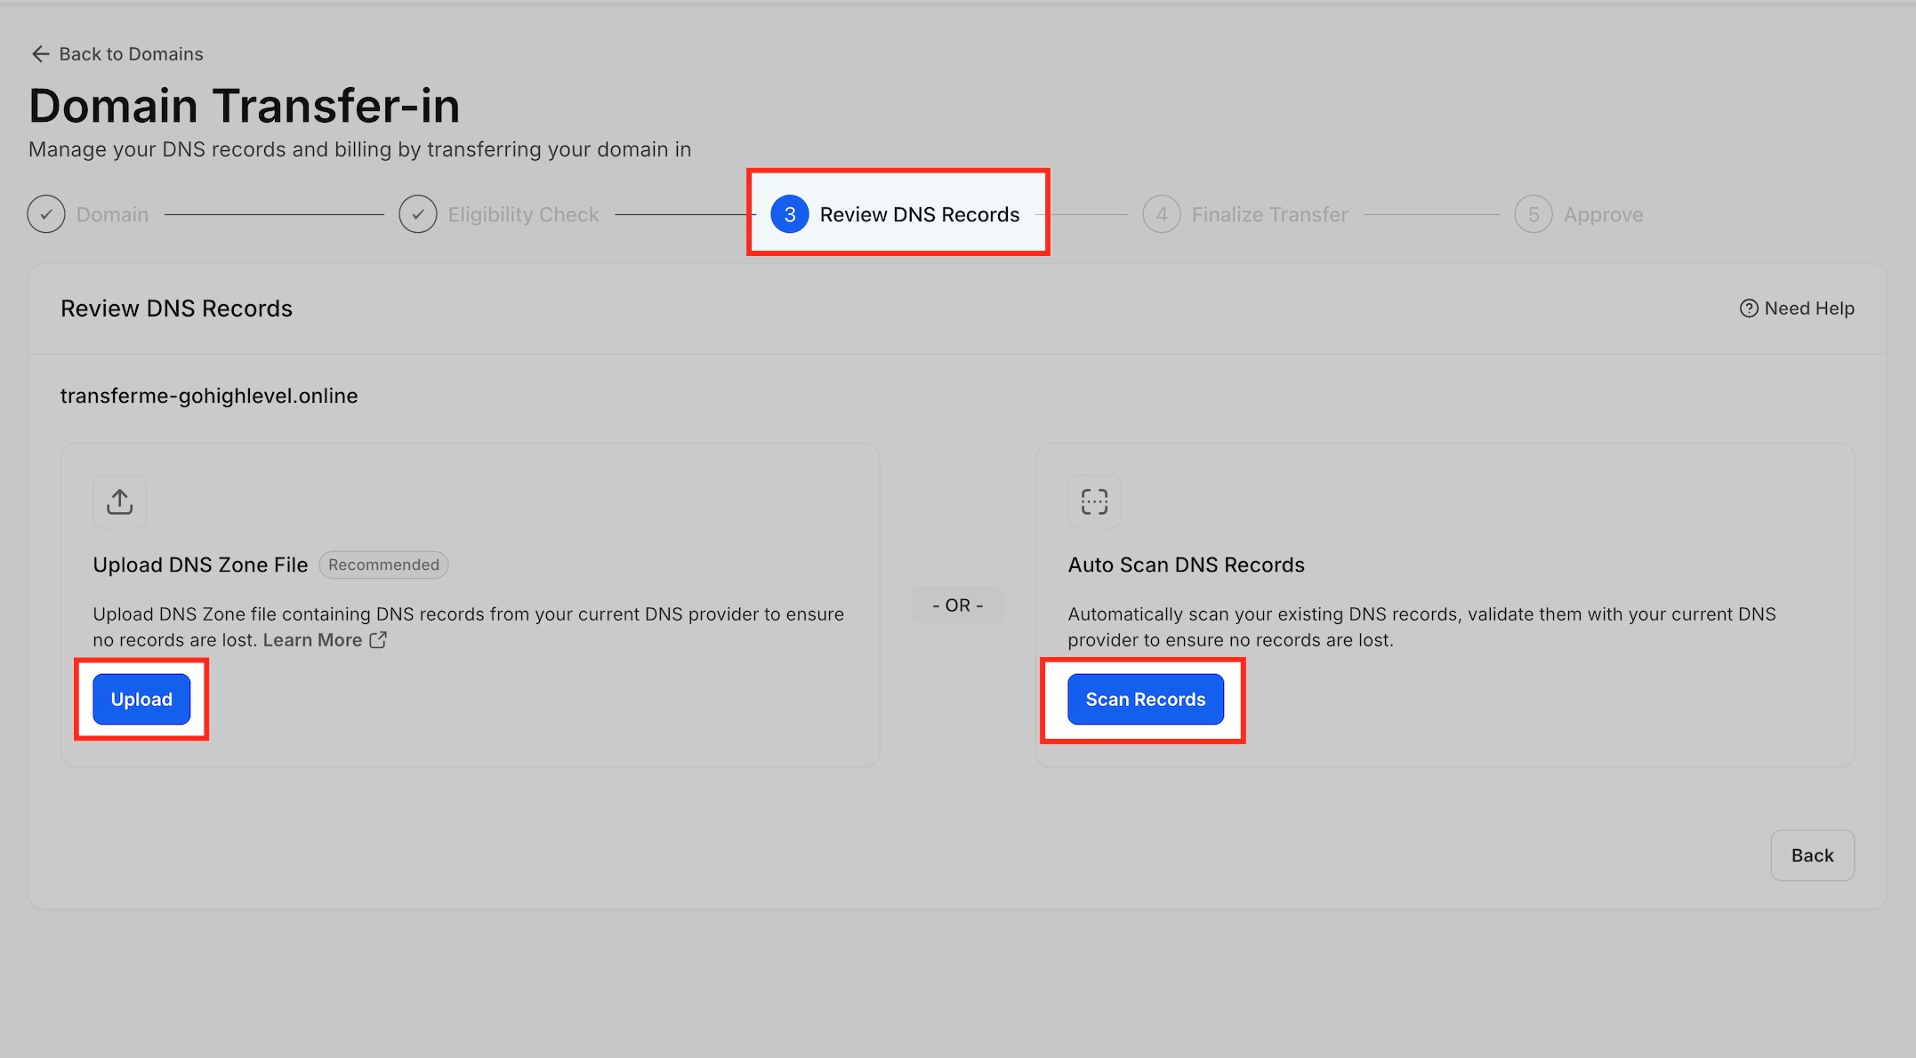The image size is (1916, 1058).
Task: Select the Finalize Transfer step label
Action: tap(1269, 214)
